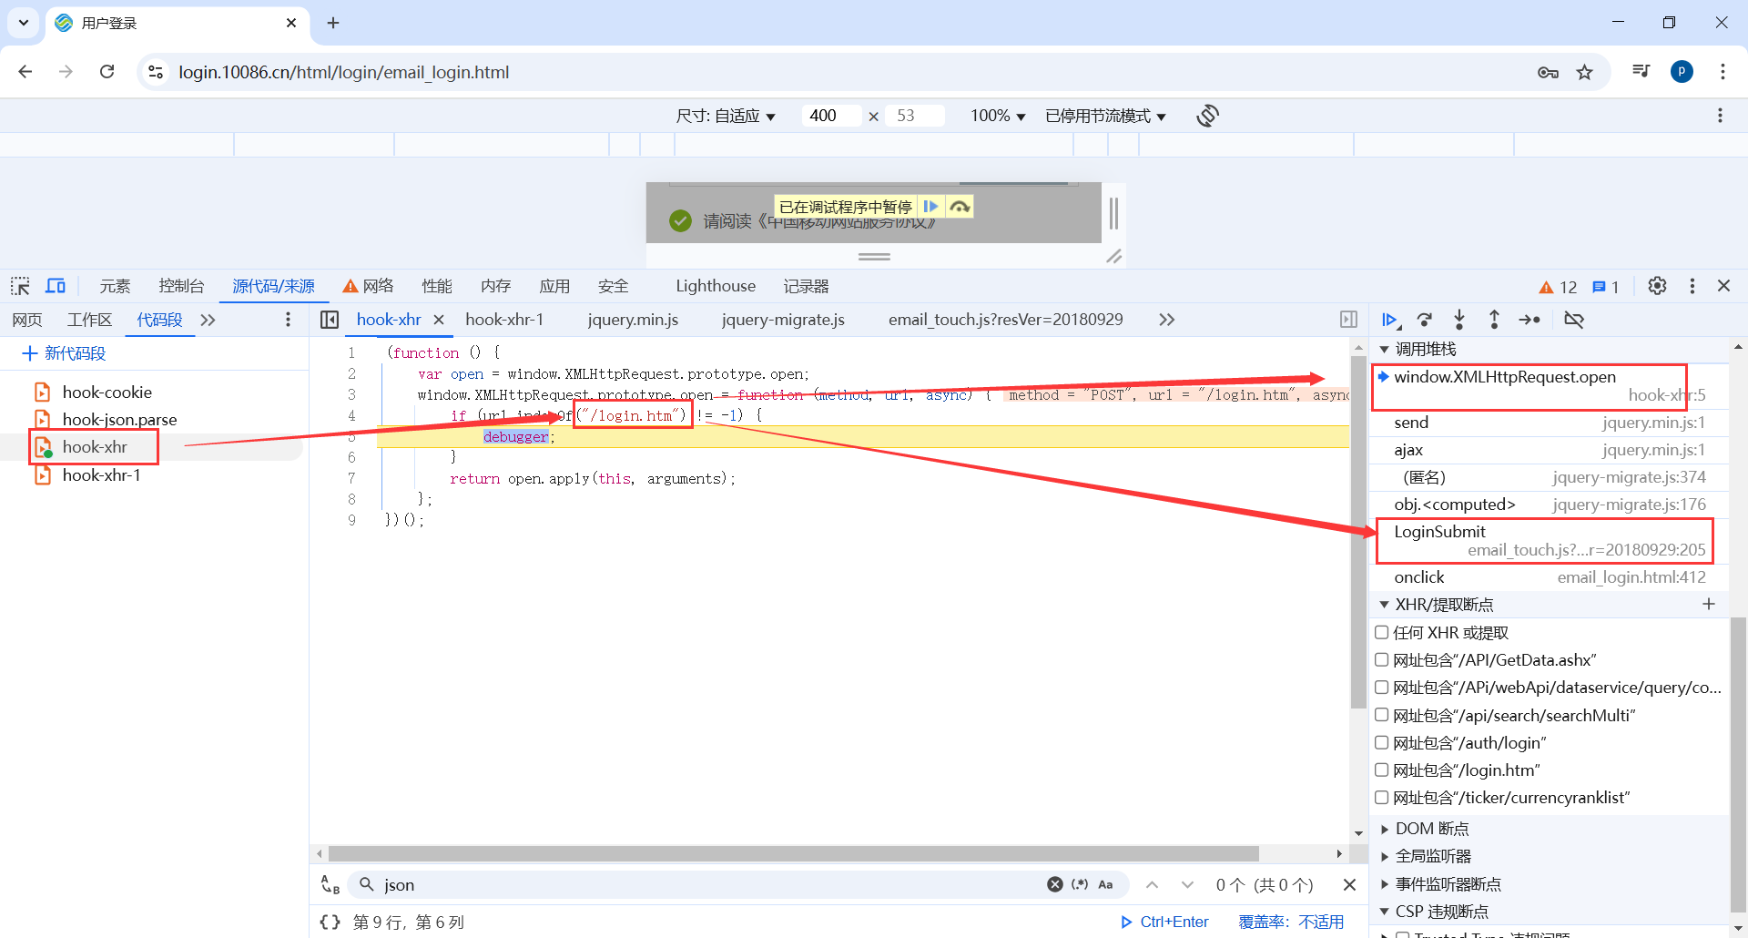Edit the viewport width field 400
The height and width of the screenshot is (938, 1748).
(830, 116)
